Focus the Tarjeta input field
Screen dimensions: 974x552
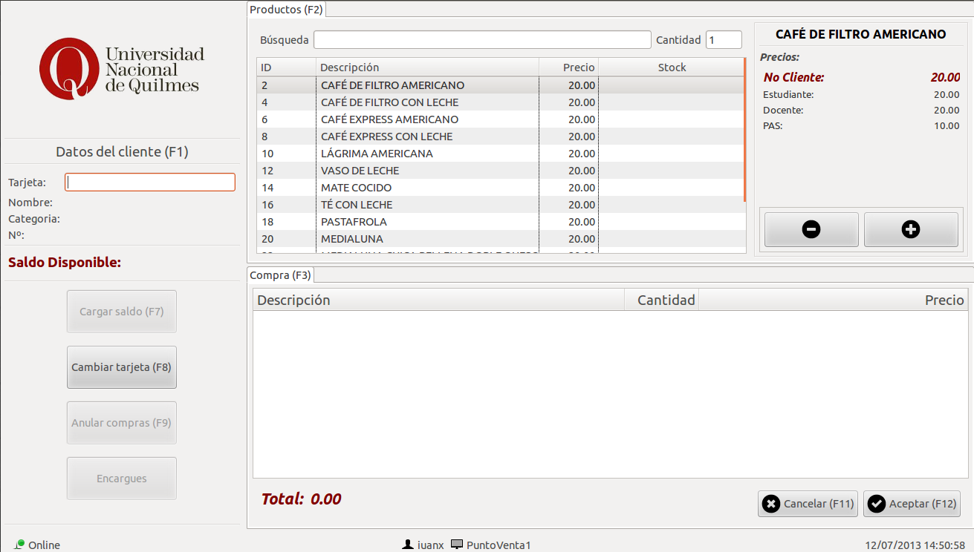[150, 183]
